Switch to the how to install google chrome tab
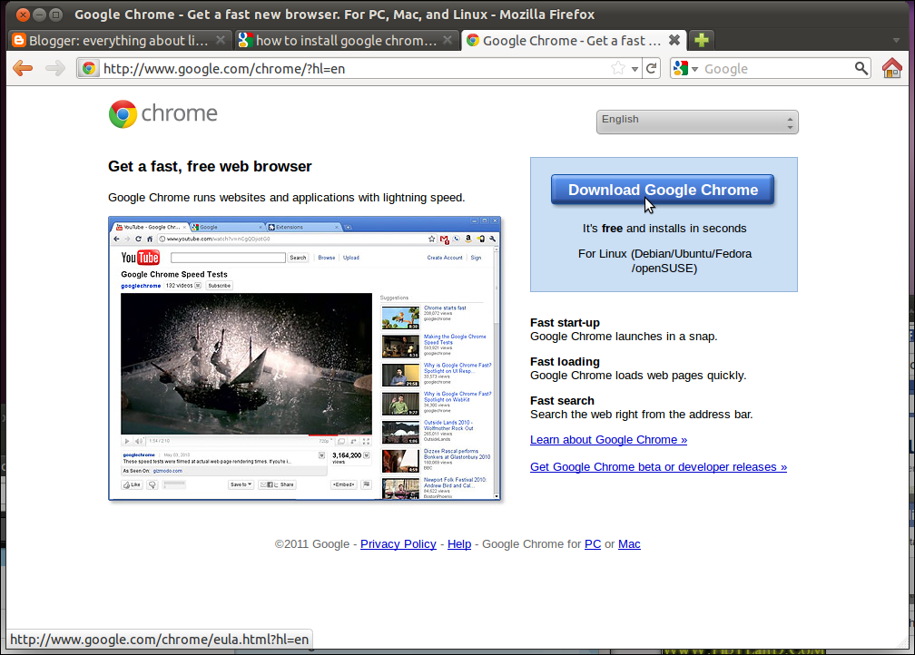Image resolution: width=915 pixels, height=655 pixels. pyautogui.click(x=347, y=40)
